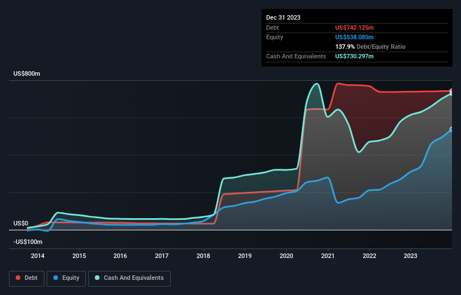Click the 2023 x-axis label

(410, 256)
